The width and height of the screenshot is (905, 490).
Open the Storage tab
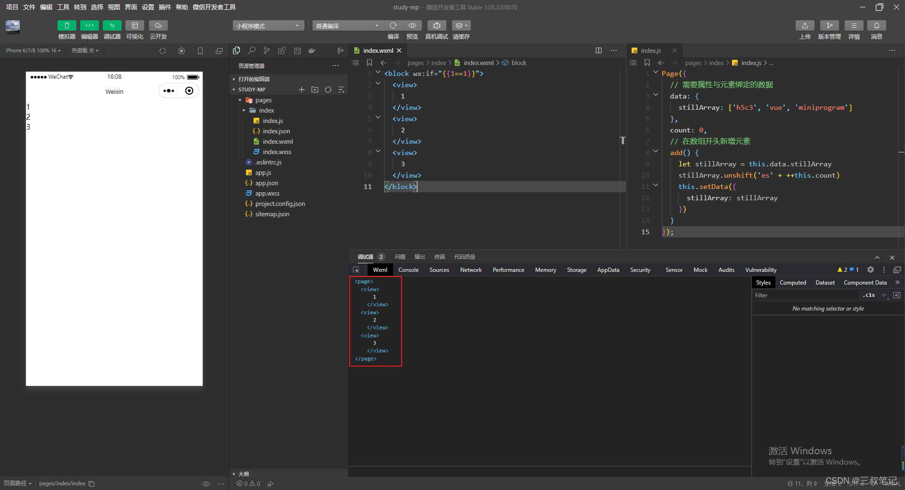(576, 270)
